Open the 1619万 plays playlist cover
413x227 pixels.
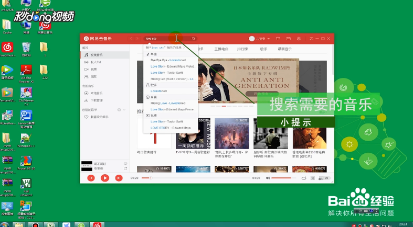pos(154,169)
